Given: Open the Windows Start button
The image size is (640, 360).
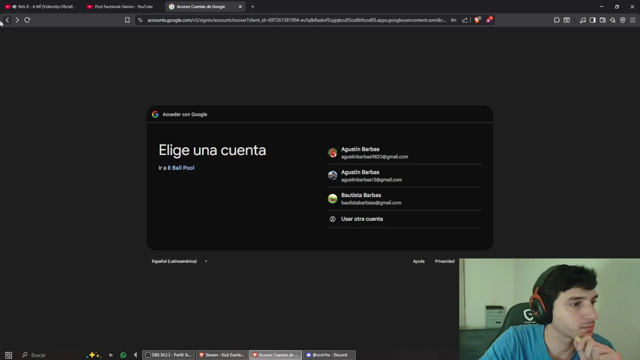Looking at the screenshot, I should 8,355.
